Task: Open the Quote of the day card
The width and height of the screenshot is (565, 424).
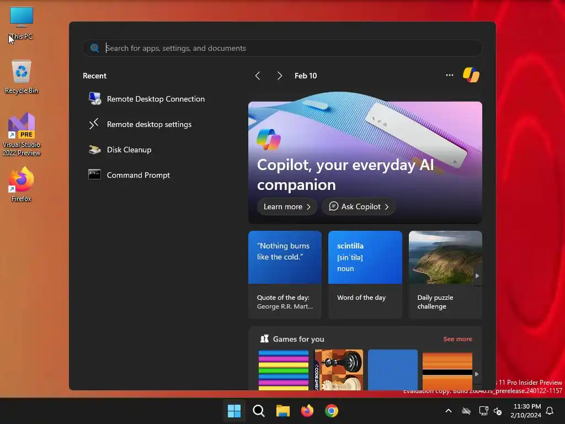Action: coord(285,275)
